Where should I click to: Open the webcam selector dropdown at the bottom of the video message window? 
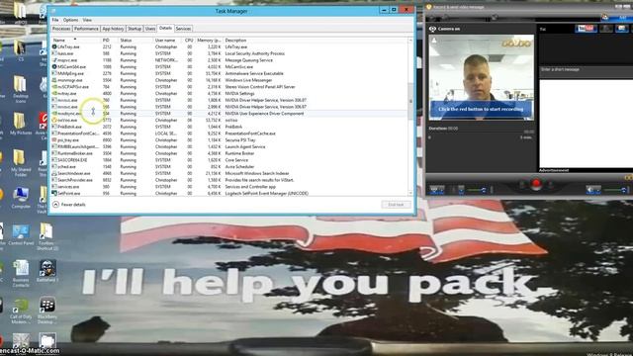click(x=437, y=190)
